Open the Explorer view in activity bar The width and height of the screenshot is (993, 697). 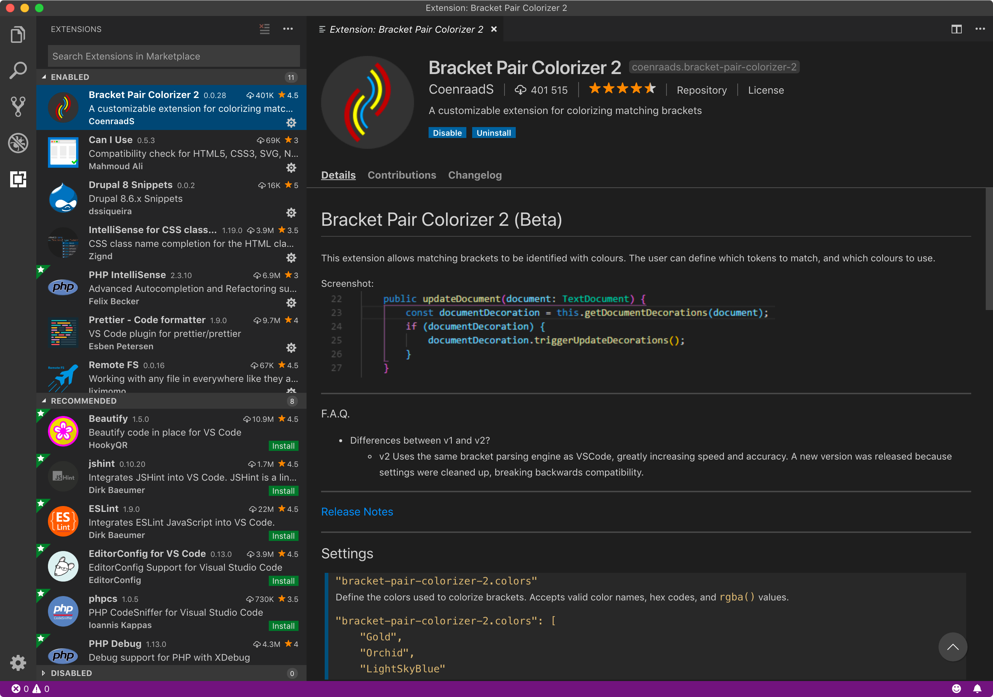pyautogui.click(x=18, y=34)
